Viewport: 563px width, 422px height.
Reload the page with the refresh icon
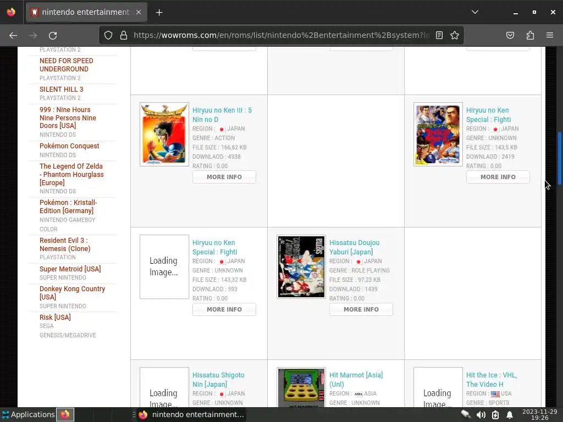tap(53, 35)
